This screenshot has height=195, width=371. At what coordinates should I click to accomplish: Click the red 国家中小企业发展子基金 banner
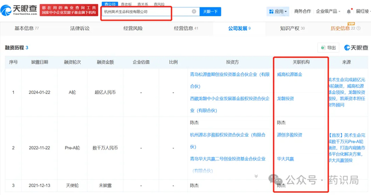[x=69, y=10]
